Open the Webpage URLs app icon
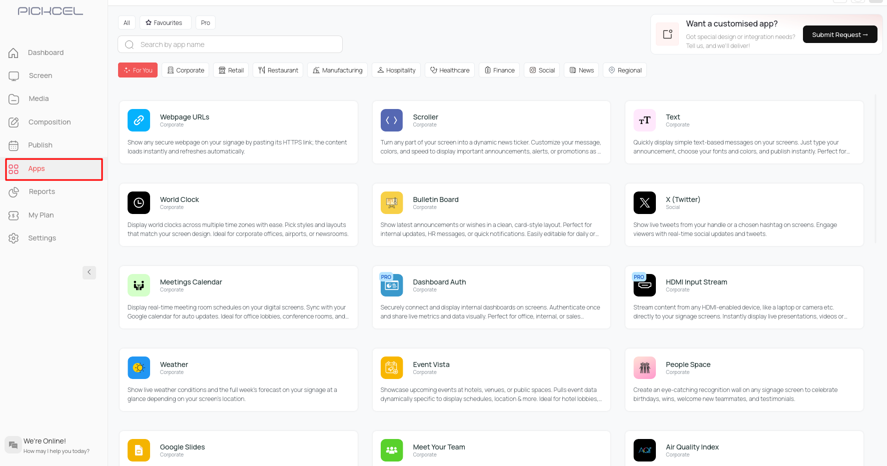This screenshot has height=466, width=887. [139, 120]
